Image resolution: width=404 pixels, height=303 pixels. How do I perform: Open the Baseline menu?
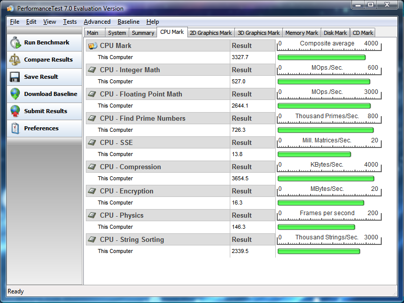pos(128,22)
